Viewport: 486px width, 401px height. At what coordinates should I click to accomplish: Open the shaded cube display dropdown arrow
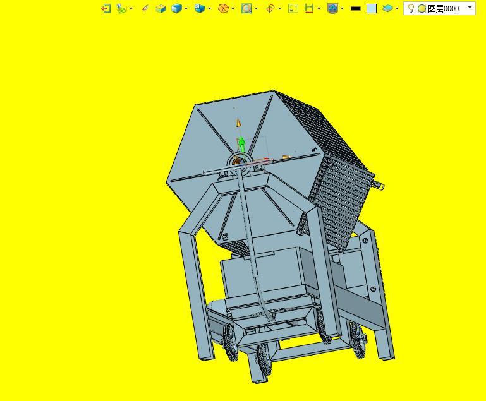click(186, 8)
